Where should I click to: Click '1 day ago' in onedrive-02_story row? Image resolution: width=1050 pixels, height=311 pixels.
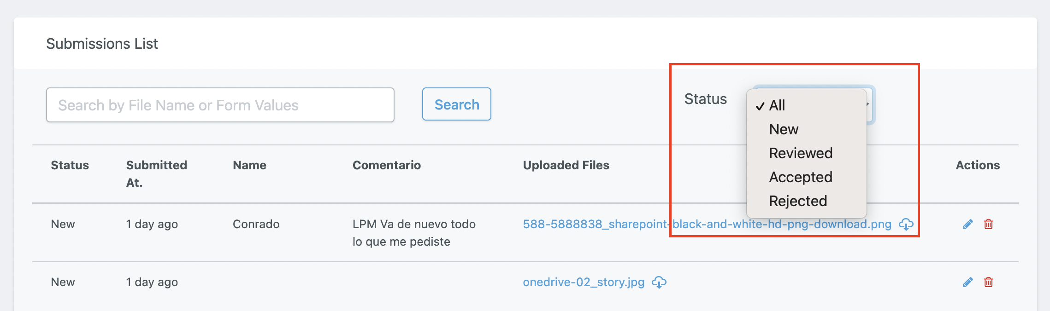tap(152, 282)
